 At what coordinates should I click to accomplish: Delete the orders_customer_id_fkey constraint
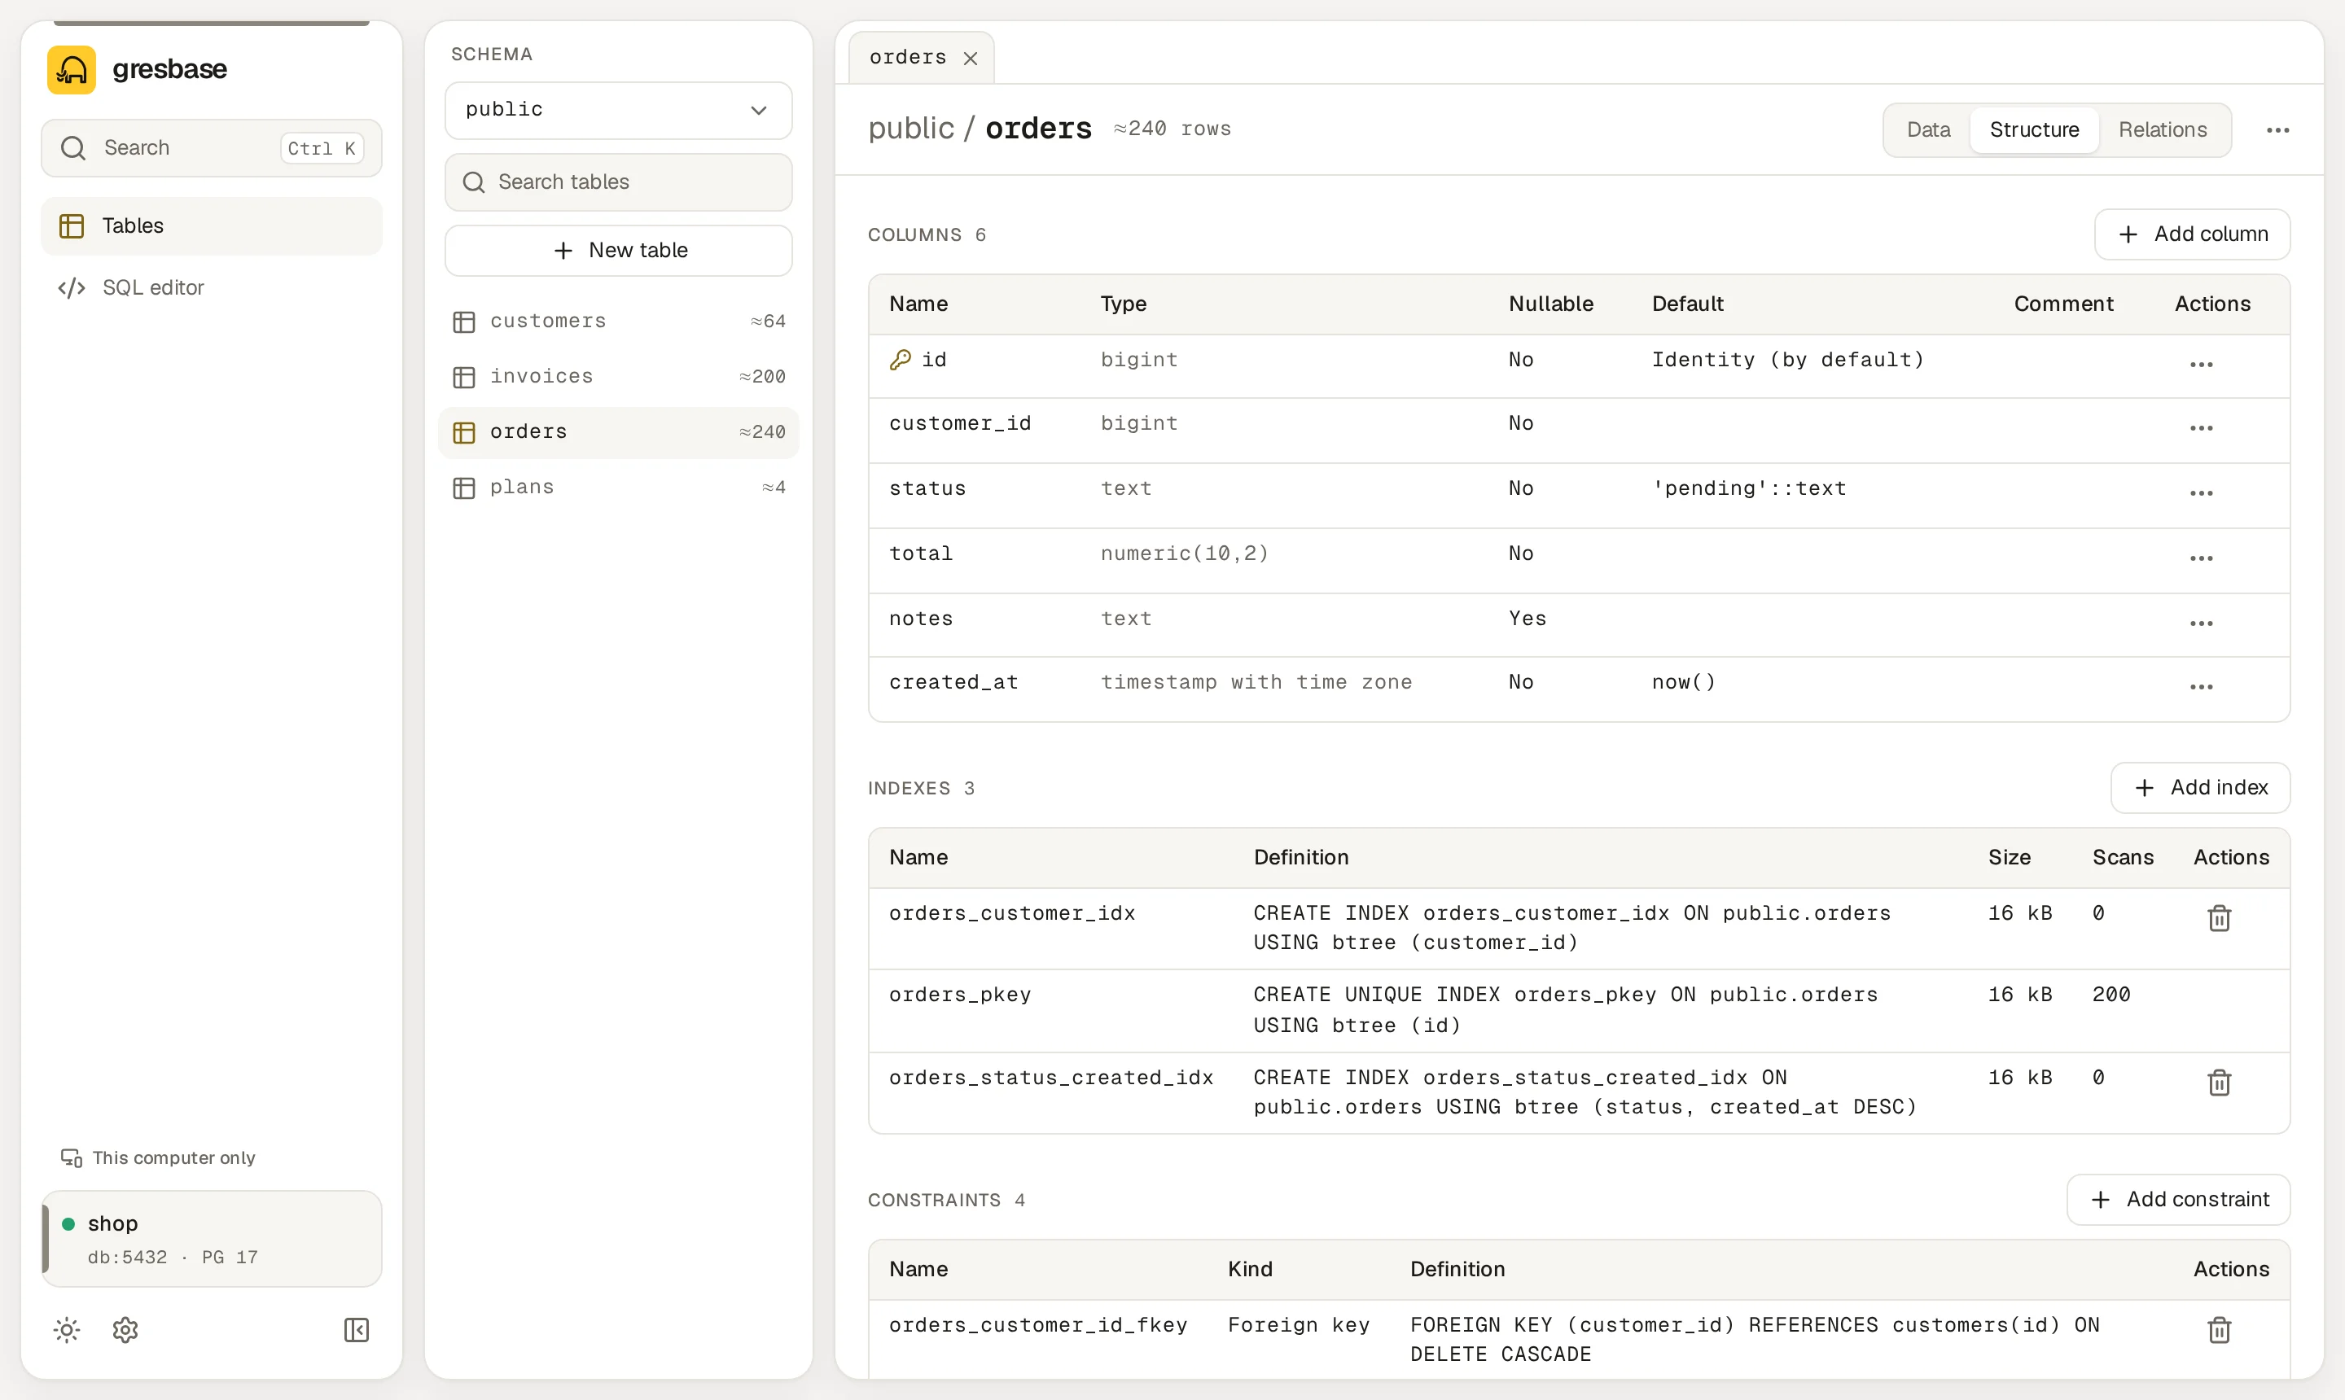2220,1330
